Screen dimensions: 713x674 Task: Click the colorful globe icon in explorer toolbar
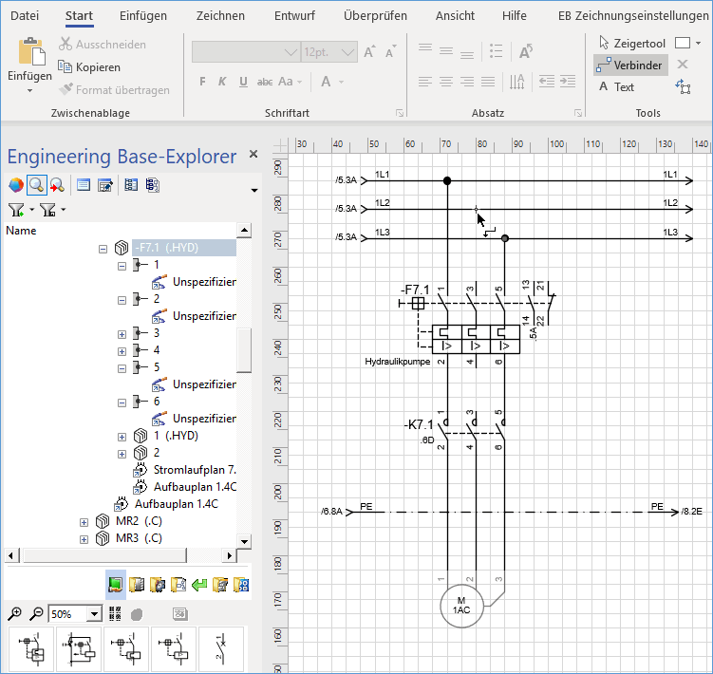(x=15, y=185)
